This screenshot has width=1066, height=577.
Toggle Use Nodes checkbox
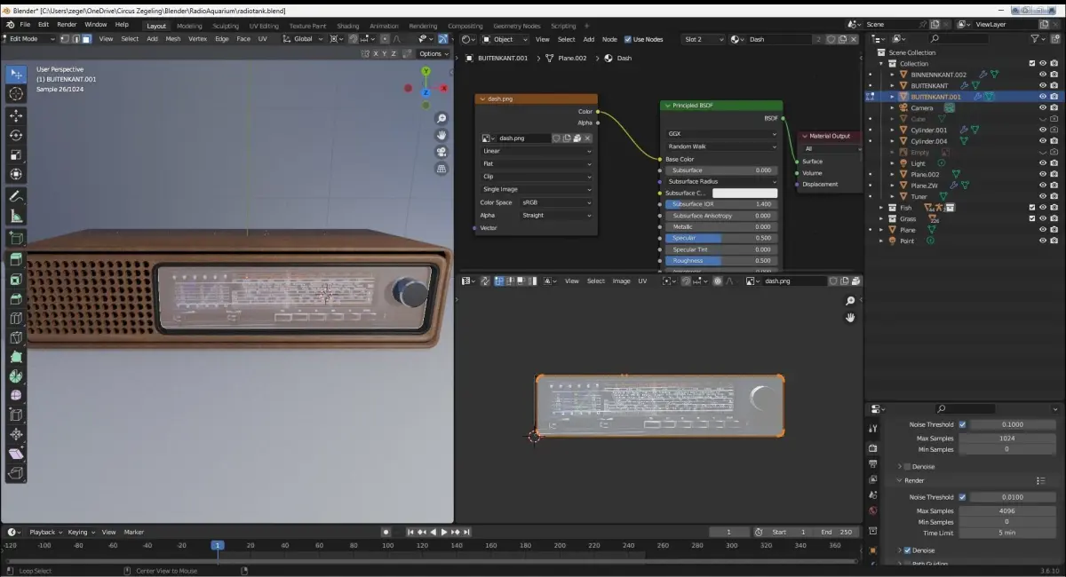(x=628, y=39)
